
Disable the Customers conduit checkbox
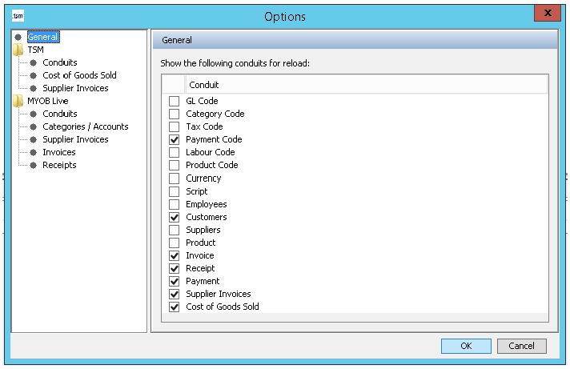pos(174,217)
